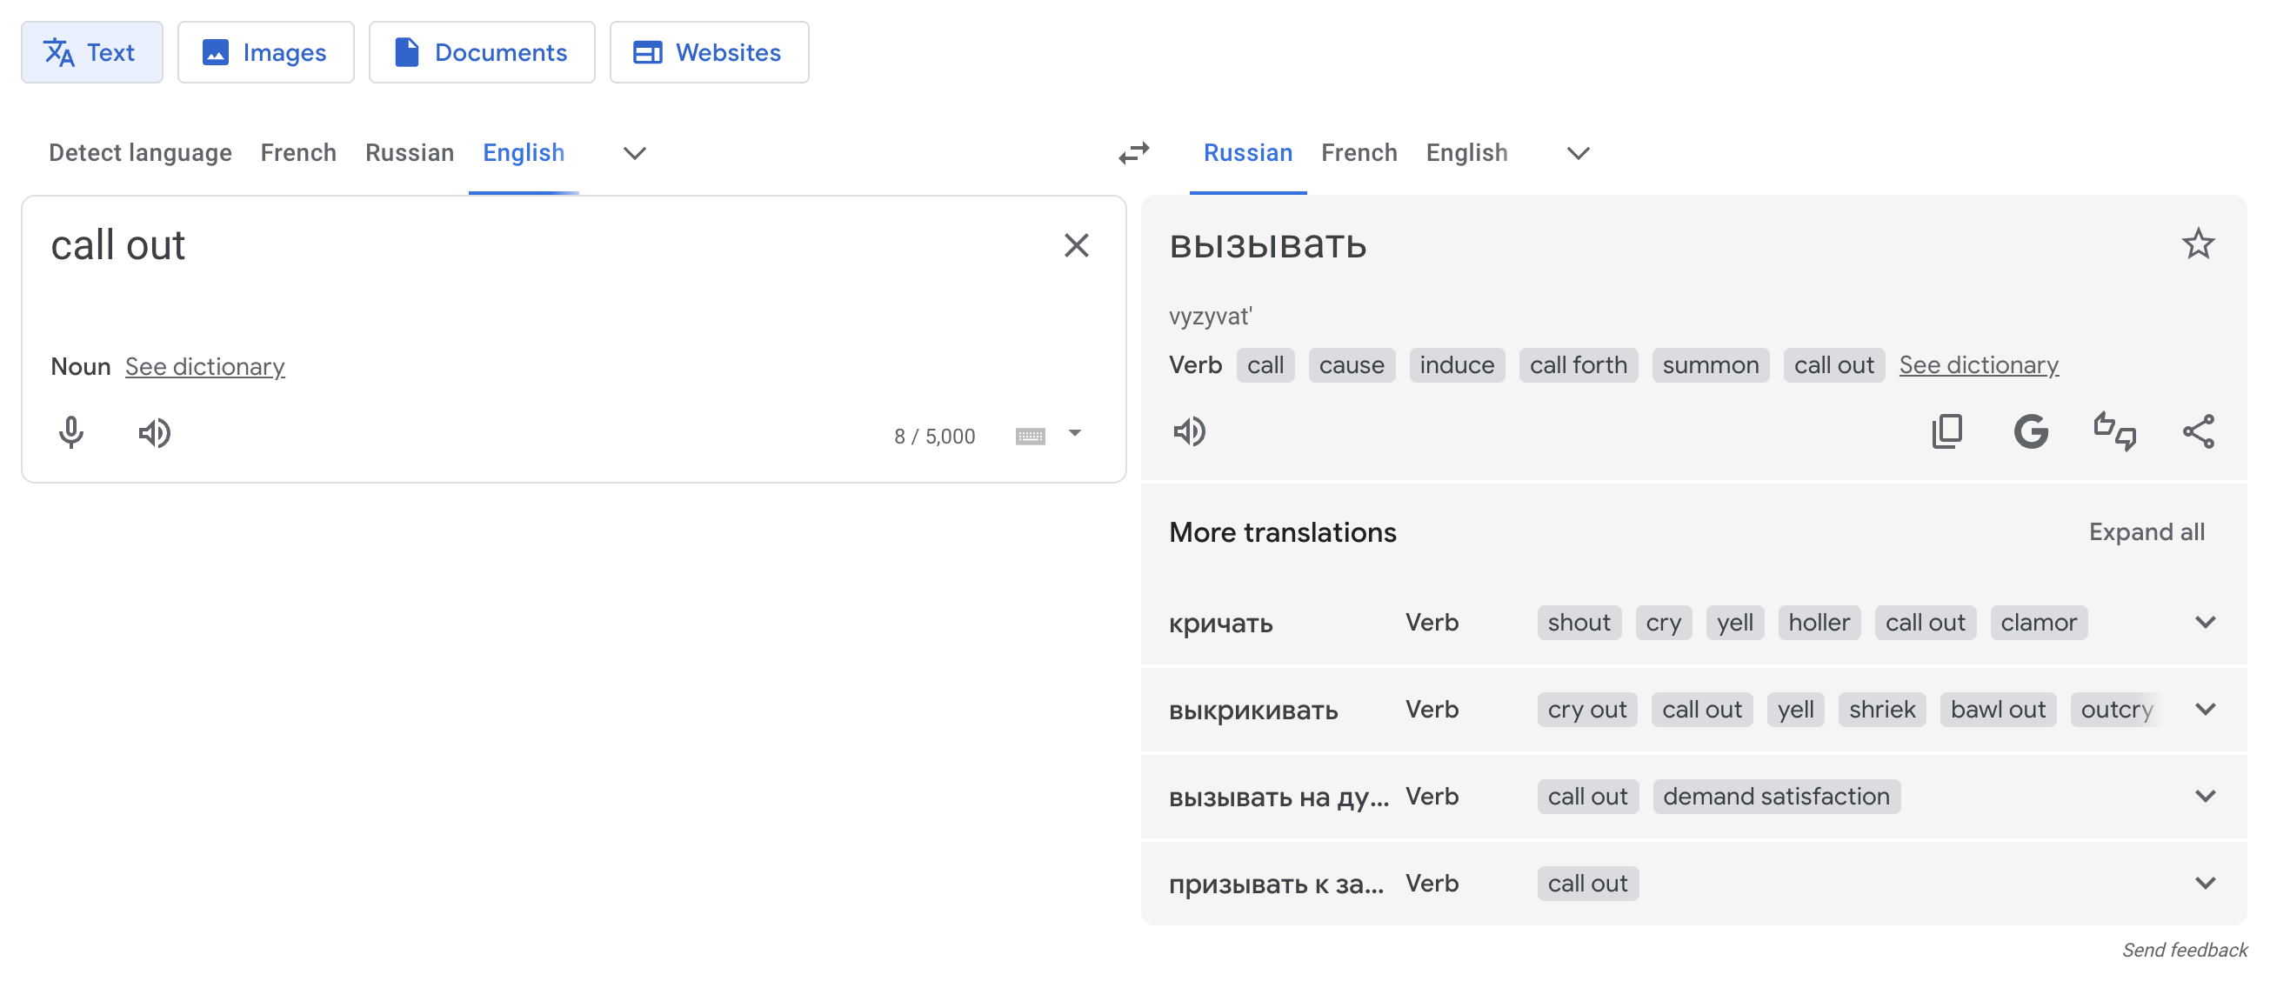Click the 'demand satisfaction' chip
This screenshot has width=2270, height=988.
point(1776,796)
